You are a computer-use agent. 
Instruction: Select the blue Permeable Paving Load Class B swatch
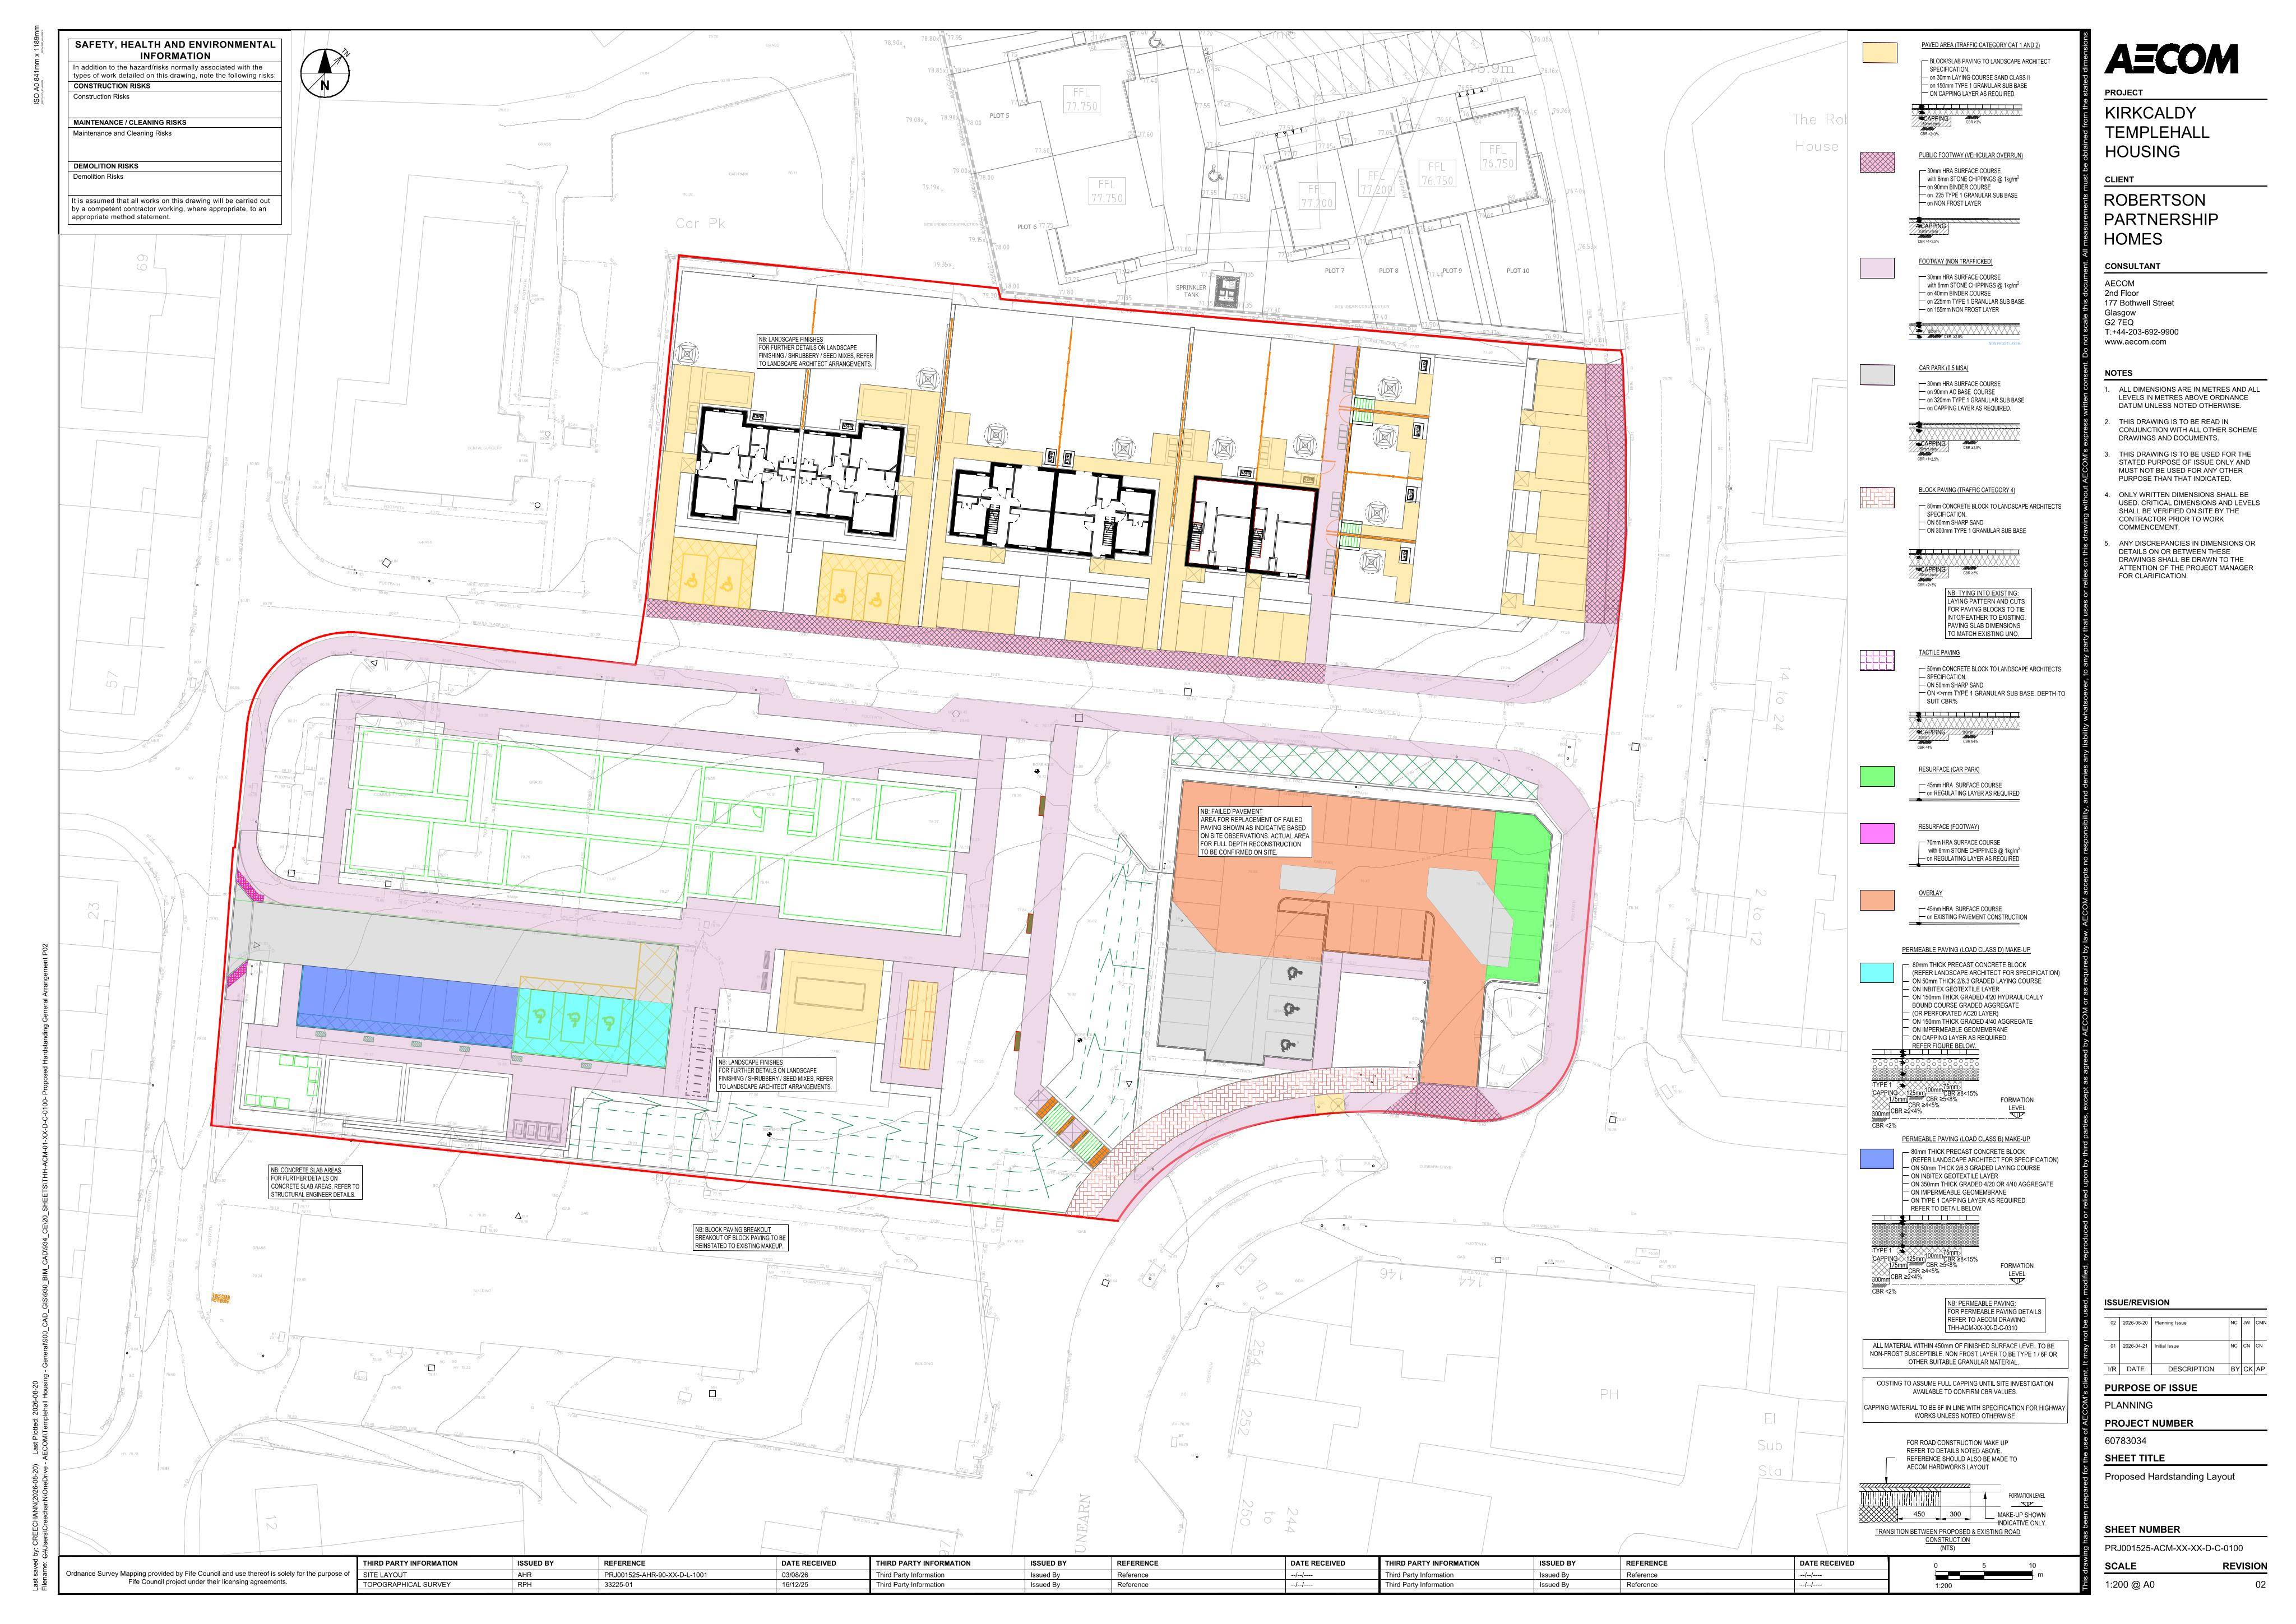[x=1877, y=1158]
